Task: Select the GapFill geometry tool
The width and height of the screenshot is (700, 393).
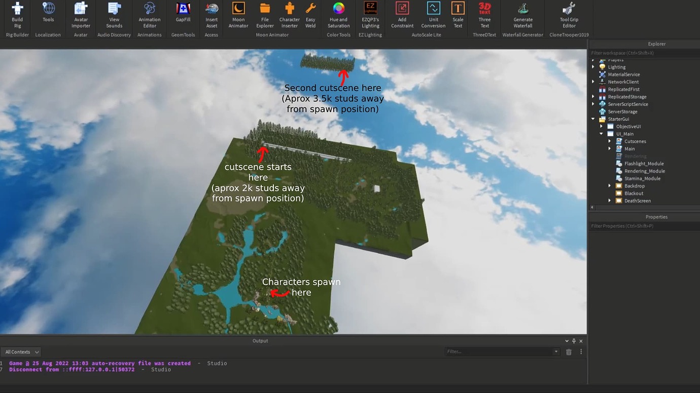Action: 183,12
